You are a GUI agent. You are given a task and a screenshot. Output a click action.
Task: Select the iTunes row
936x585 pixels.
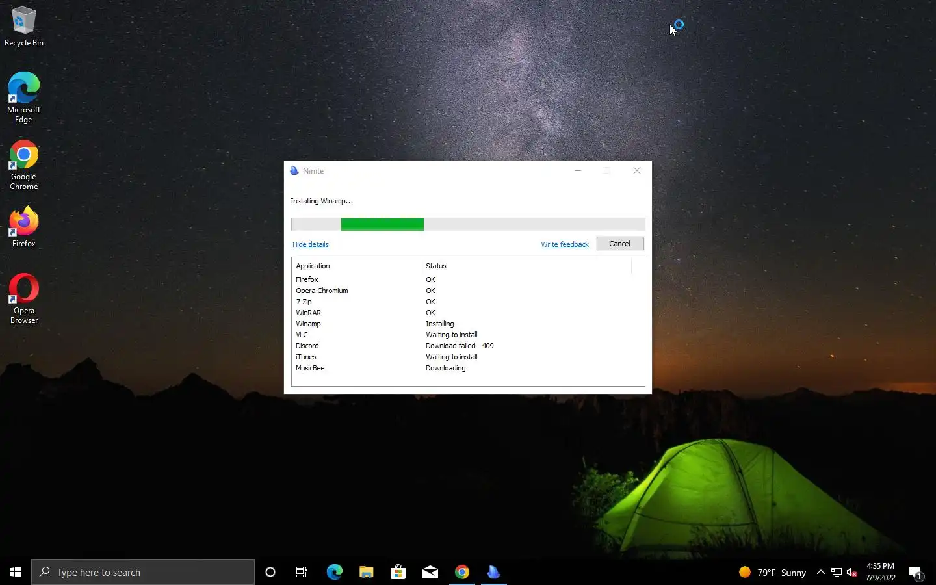point(468,357)
